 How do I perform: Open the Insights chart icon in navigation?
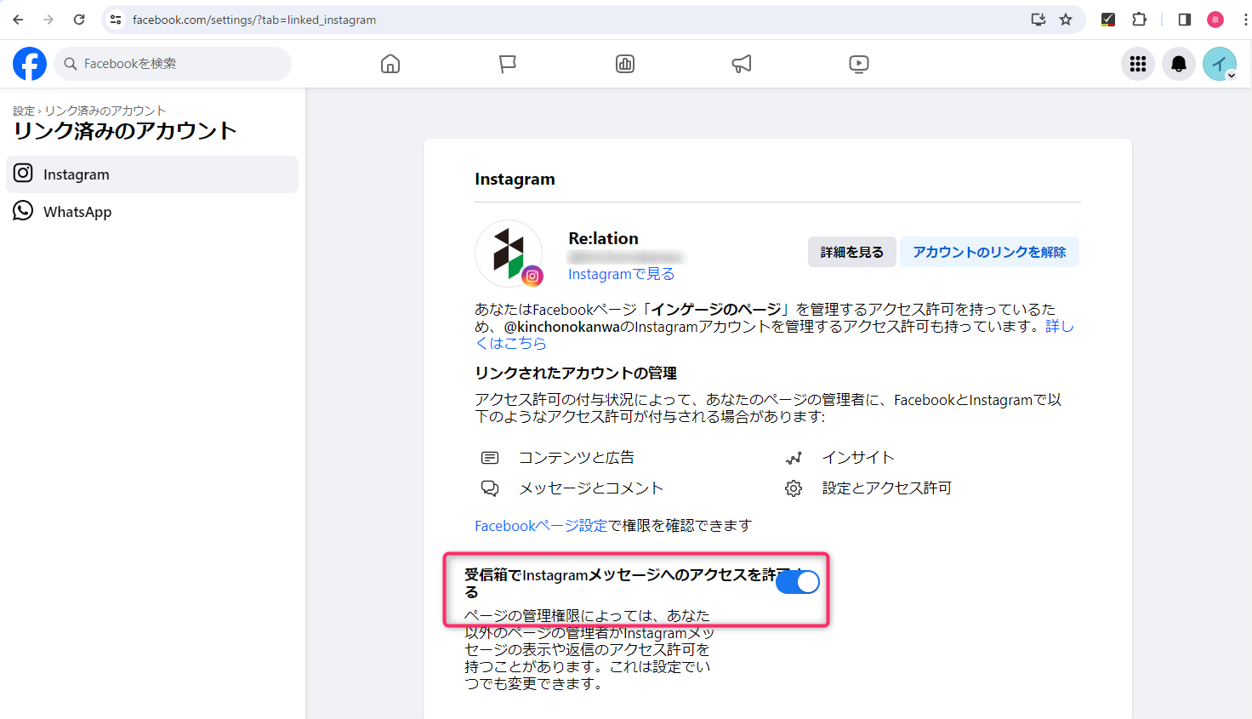tap(625, 64)
